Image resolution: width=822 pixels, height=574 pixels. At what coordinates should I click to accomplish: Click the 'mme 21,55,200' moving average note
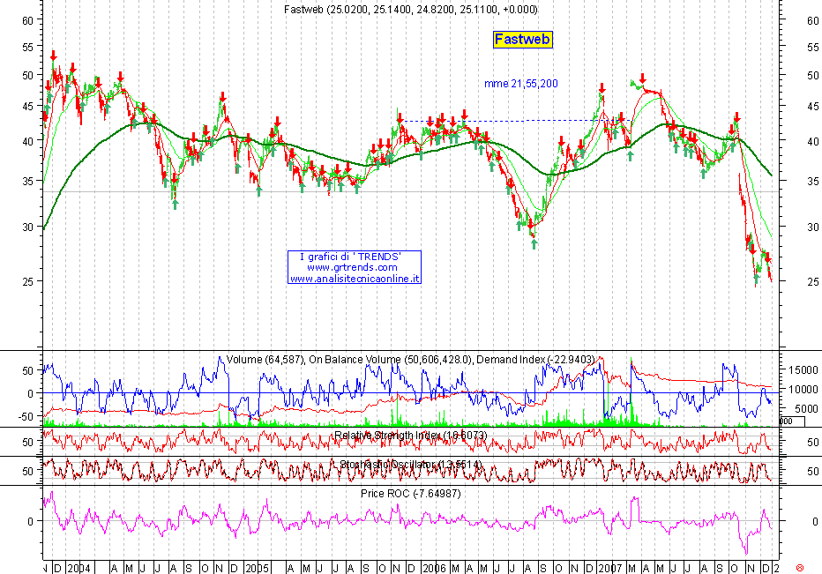coord(521,84)
